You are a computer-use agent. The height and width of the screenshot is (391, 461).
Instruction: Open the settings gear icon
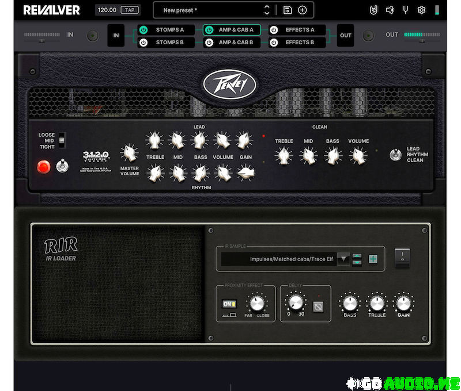421,10
